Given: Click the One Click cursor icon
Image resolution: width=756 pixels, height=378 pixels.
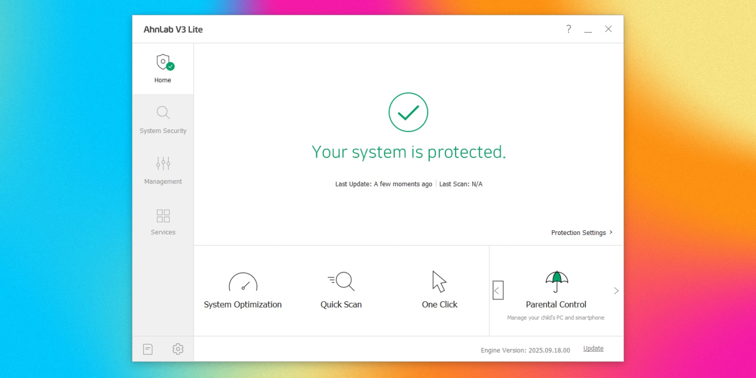Looking at the screenshot, I should tap(439, 281).
